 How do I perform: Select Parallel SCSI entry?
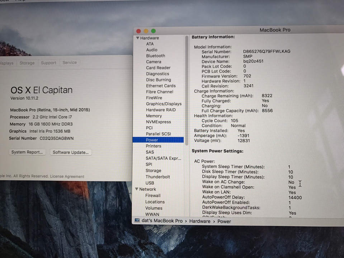coord(158,134)
